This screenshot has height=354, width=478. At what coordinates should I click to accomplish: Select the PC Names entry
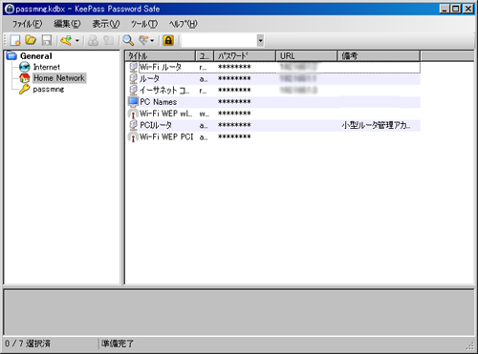click(273, 102)
